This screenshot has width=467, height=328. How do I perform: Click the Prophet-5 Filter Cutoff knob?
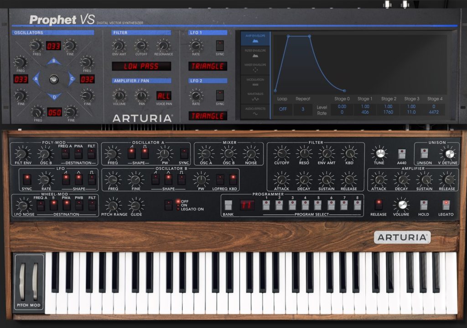(281, 153)
